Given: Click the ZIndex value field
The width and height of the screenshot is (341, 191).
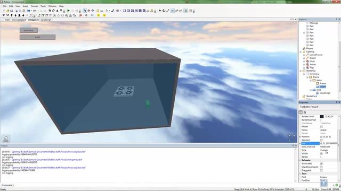Looking at the screenshot, I should click(x=329, y=157).
